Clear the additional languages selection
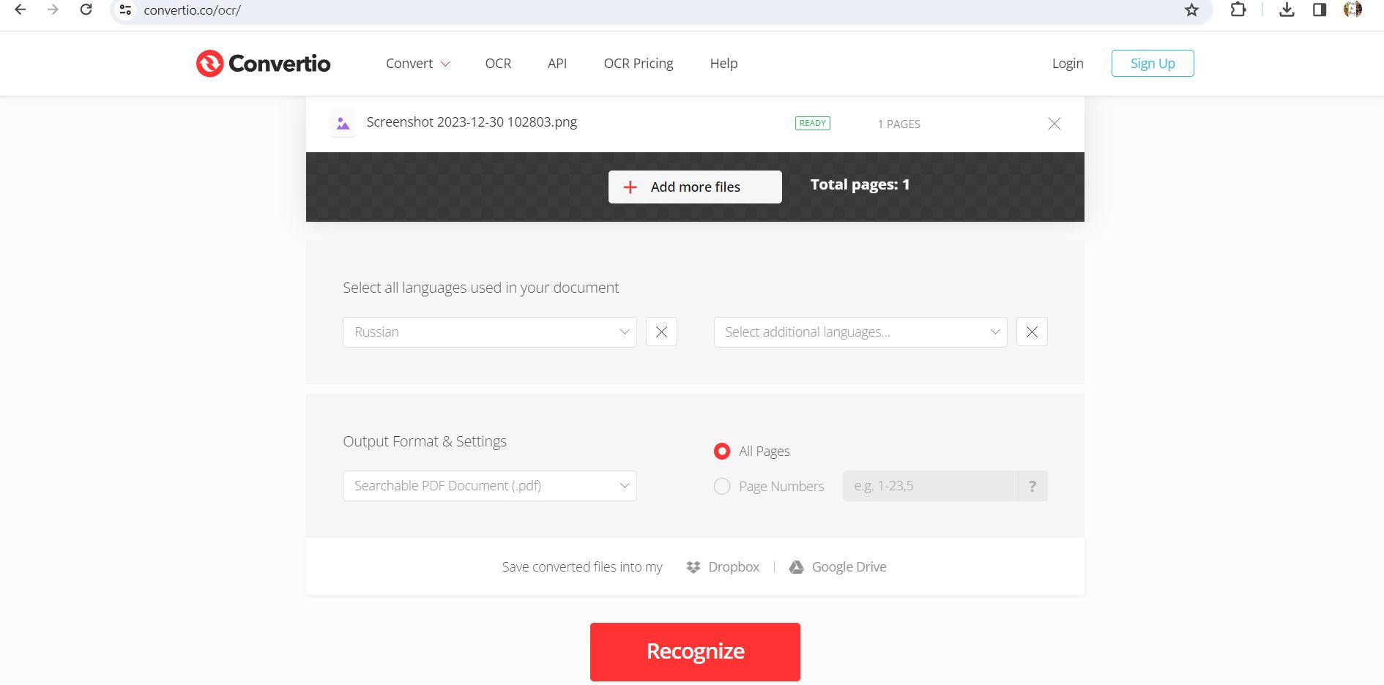The image size is (1384, 685). pos(1031,332)
